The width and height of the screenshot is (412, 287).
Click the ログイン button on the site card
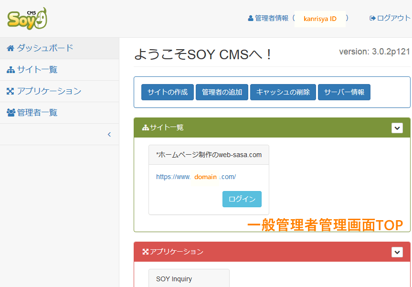[x=242, y=199]
